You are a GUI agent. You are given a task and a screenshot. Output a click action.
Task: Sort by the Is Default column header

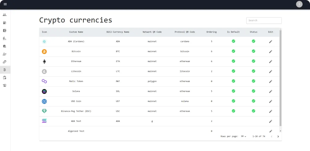[x=233, y=32]
